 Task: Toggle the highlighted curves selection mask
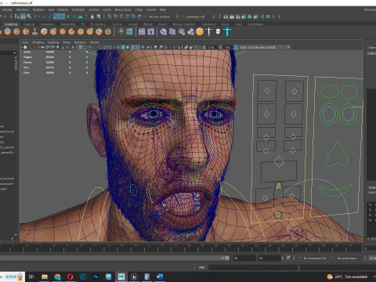coord(56,16)
